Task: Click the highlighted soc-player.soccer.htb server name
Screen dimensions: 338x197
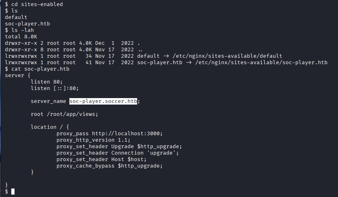Action: [103, 101]
